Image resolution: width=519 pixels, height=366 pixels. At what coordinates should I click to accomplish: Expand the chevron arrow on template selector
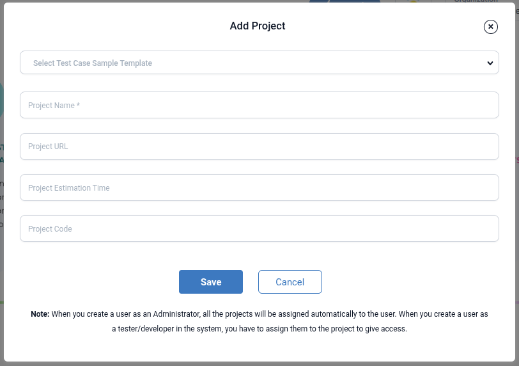pos(490,63)
